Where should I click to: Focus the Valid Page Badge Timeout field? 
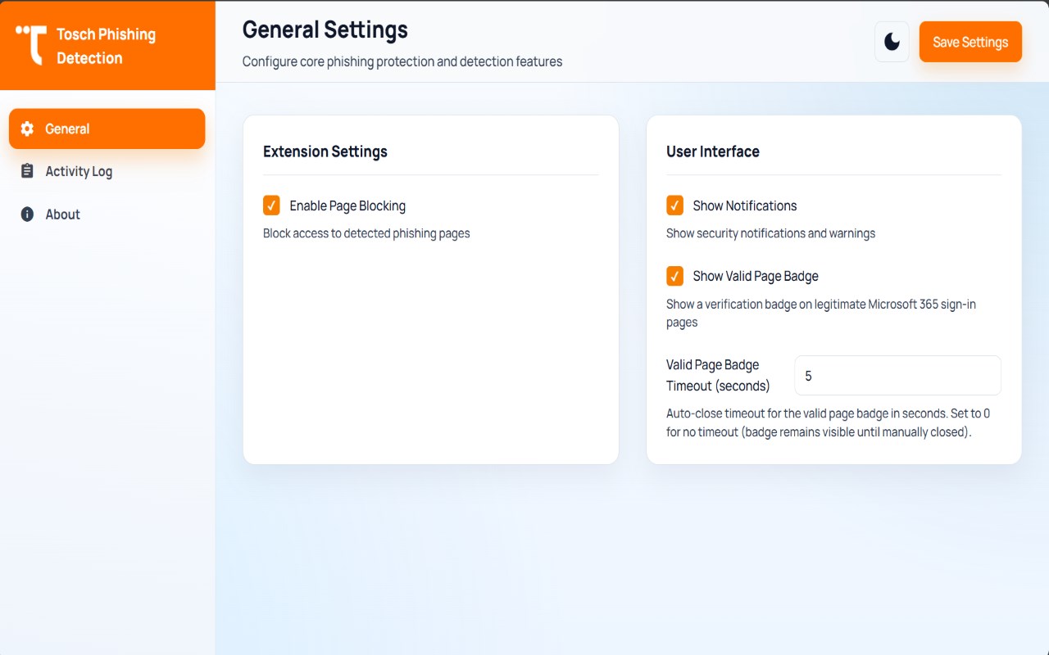tap(897, 376)
